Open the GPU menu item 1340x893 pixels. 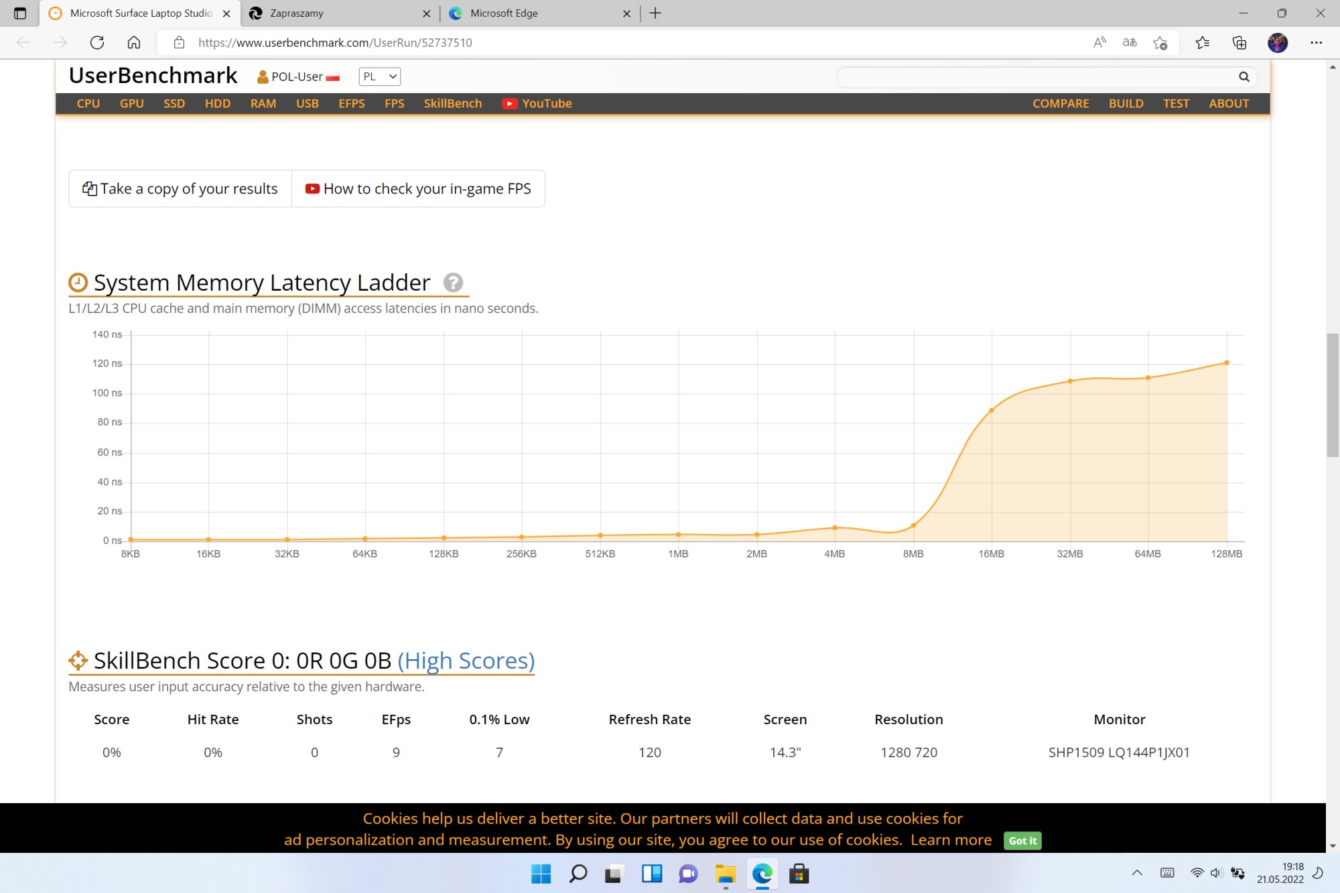tap(131, 104)
